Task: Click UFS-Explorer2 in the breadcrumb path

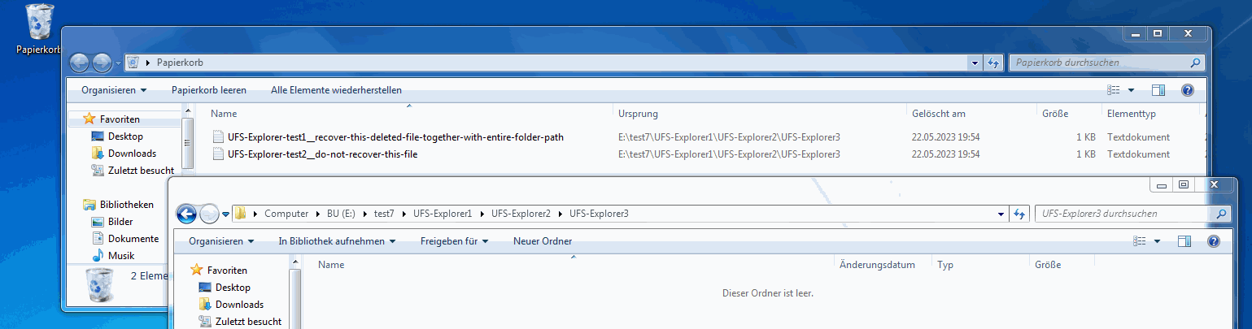Action: coord(521,214)
